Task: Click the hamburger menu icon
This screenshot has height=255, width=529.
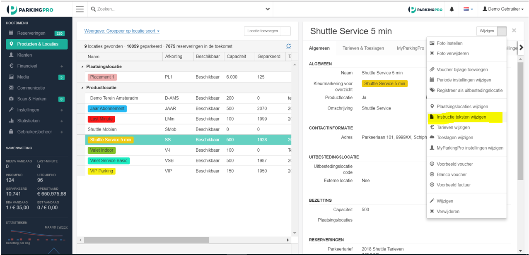Action: point(80,9)
